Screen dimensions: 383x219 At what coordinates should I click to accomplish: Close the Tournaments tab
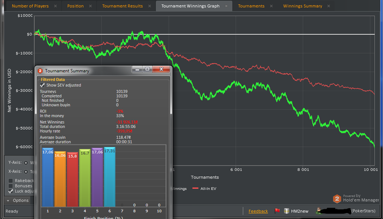(x=271, y=6)
